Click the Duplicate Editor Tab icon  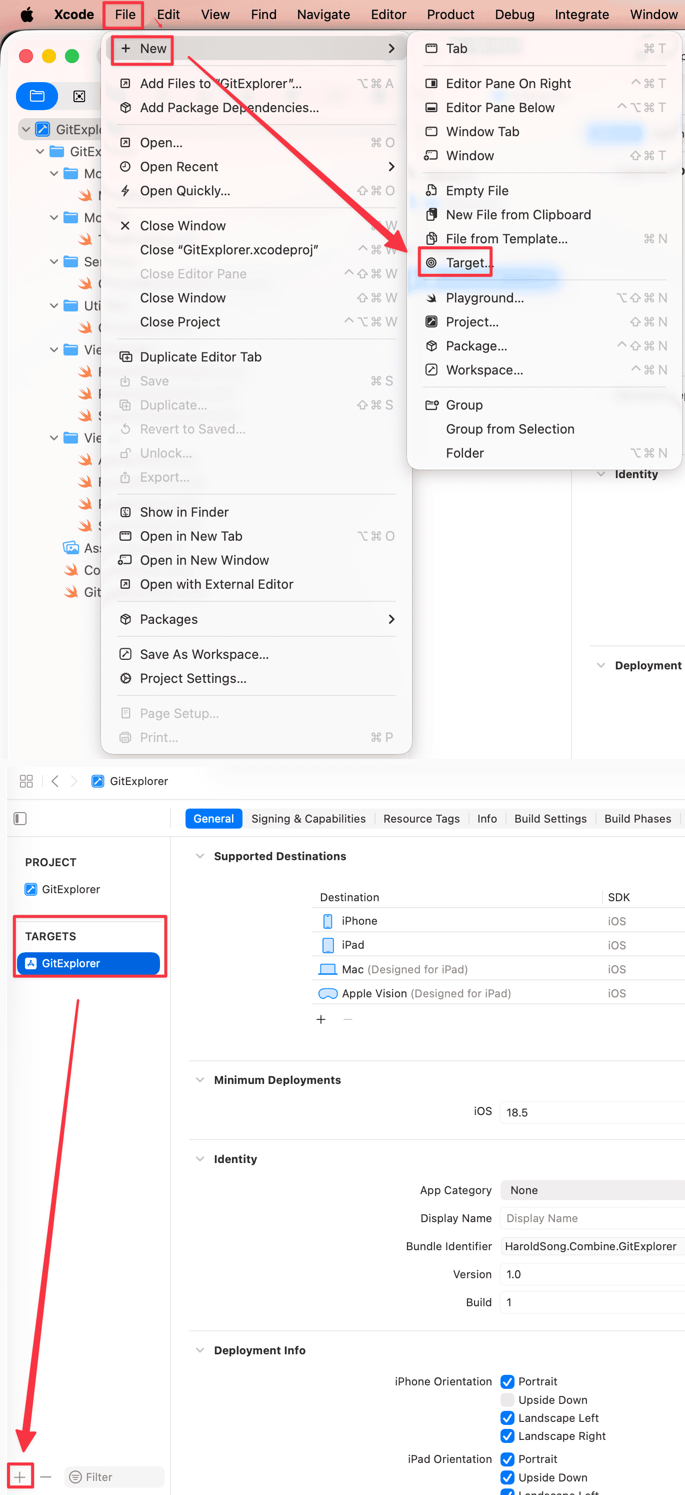(125, 357)
